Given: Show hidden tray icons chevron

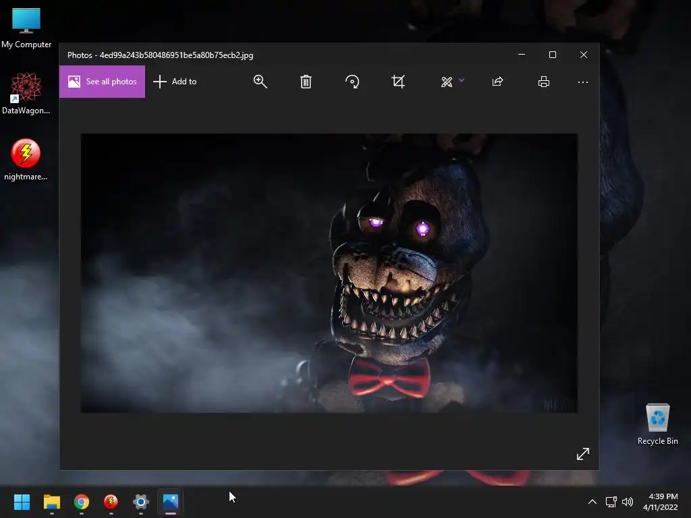Looking at the screenshot, I should point(592,502).
